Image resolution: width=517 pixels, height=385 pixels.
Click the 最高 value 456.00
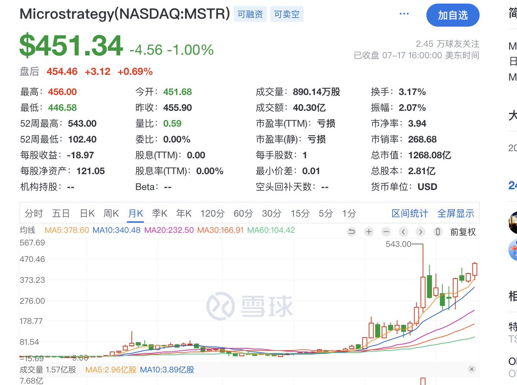tap(62, 92)
